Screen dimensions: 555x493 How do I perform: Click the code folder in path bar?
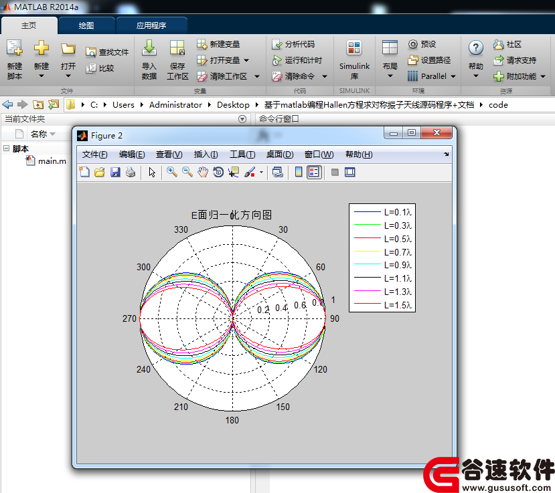click(x=498, y=104)
